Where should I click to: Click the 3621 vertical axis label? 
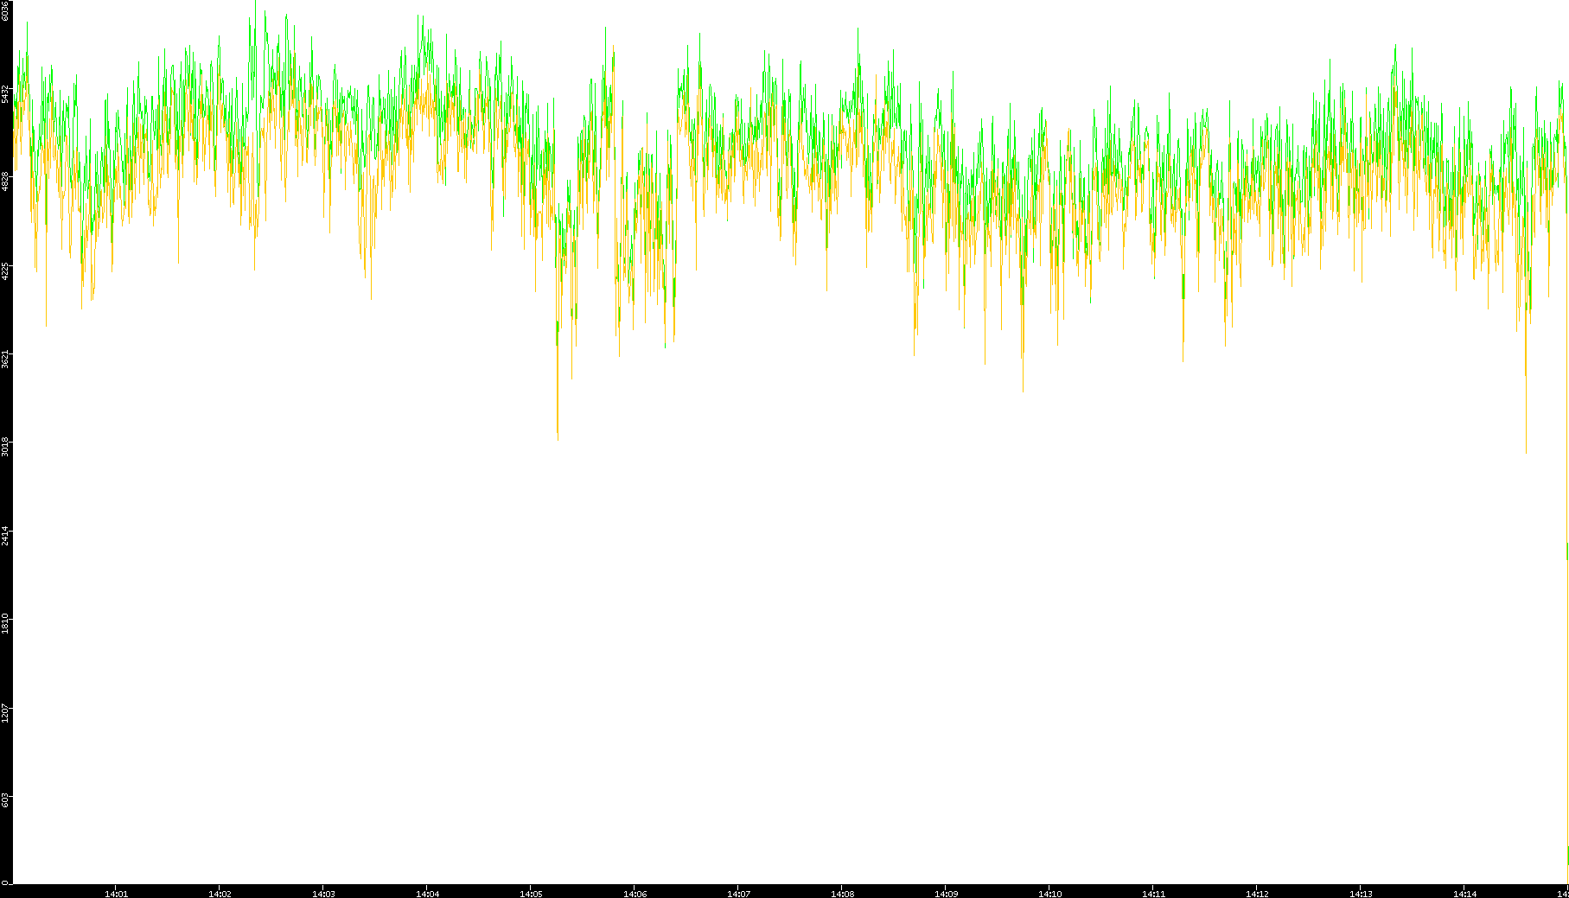point(6,359)
